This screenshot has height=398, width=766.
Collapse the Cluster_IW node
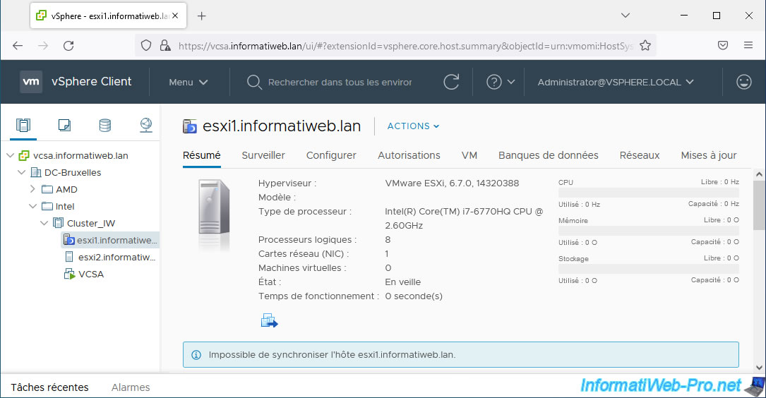[x=44, y=223]
